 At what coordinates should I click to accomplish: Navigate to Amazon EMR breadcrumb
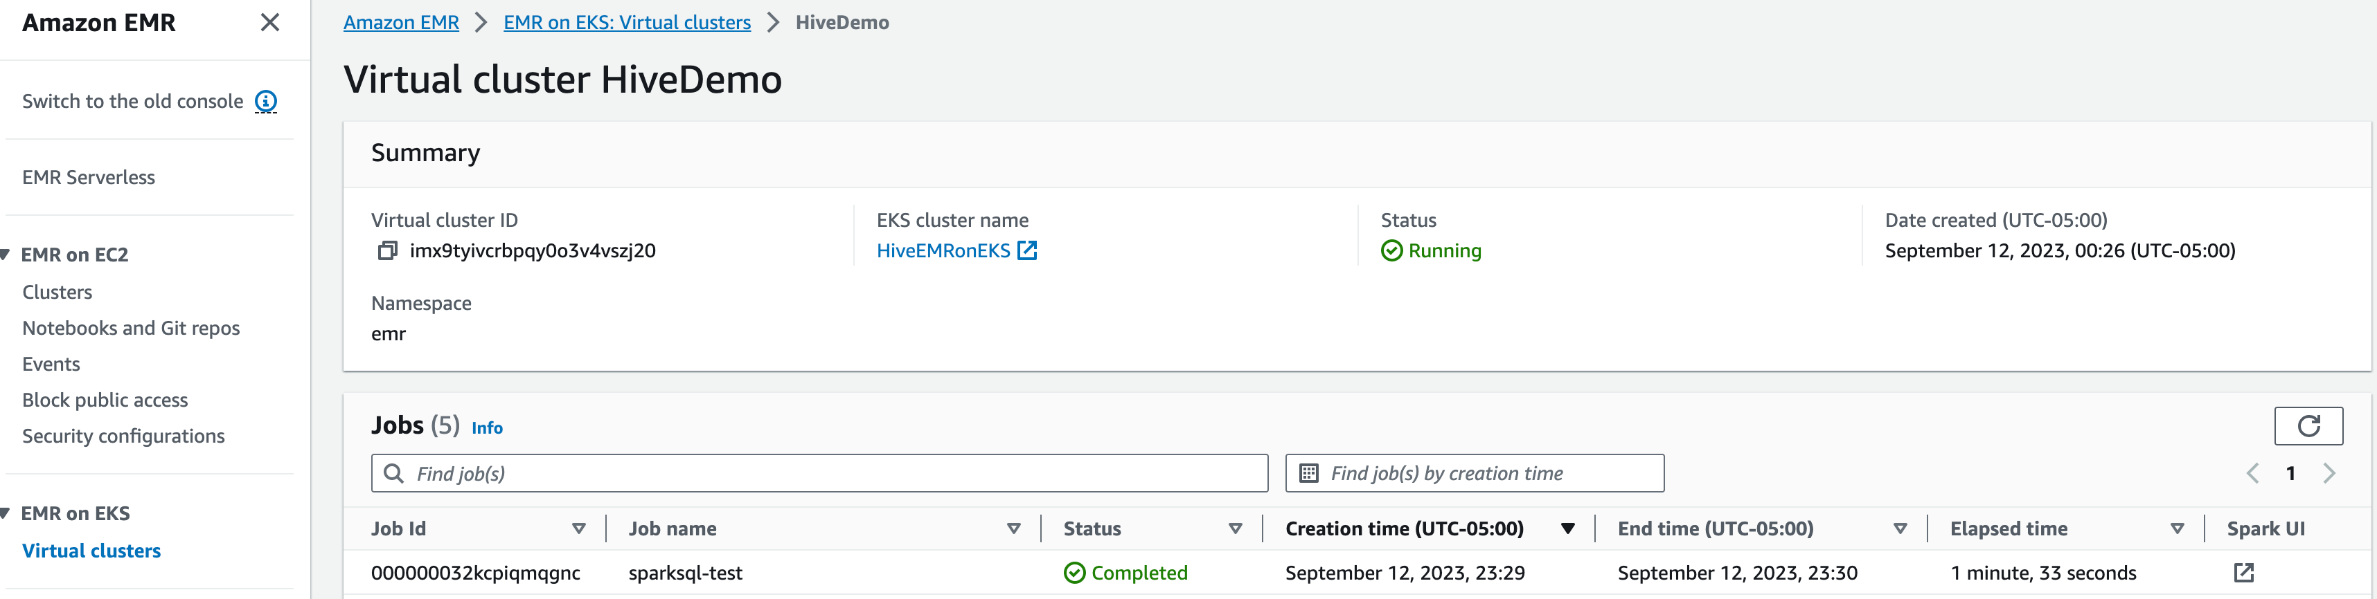(x=400, y=22)
